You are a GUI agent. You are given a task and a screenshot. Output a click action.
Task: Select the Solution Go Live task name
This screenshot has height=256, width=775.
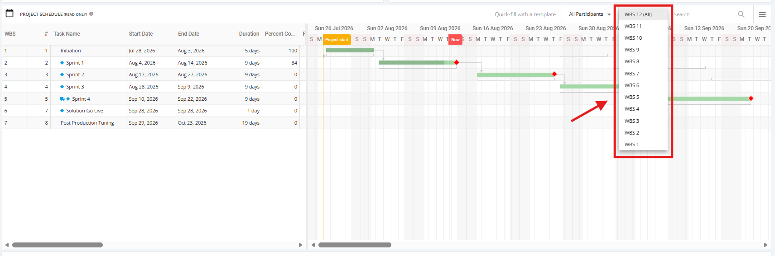click(85, 111)
